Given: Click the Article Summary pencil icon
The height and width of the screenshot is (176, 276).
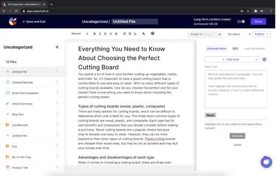Looking at the screenshot, I should (7, 104).
